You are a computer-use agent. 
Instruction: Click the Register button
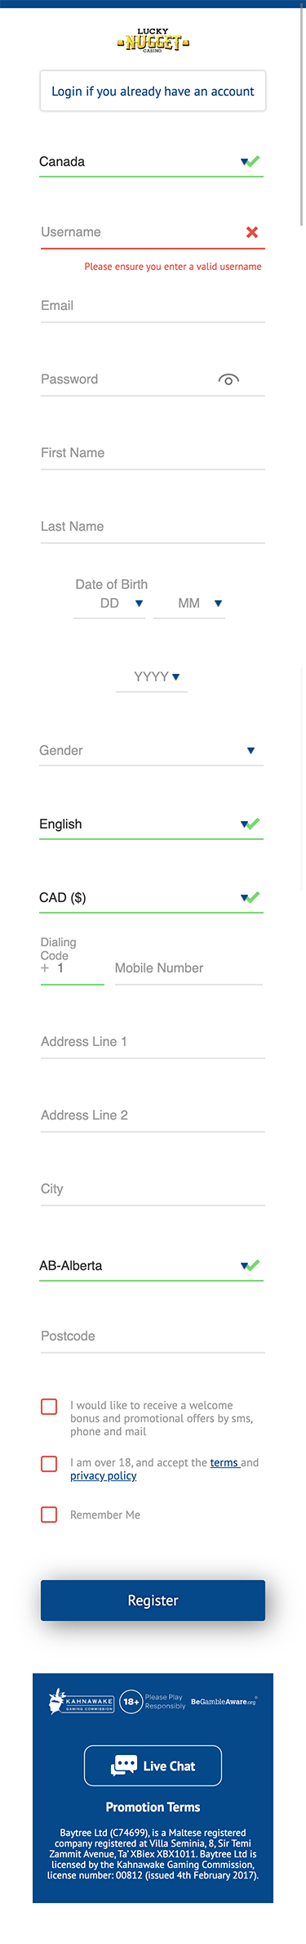click(153, 1601)
